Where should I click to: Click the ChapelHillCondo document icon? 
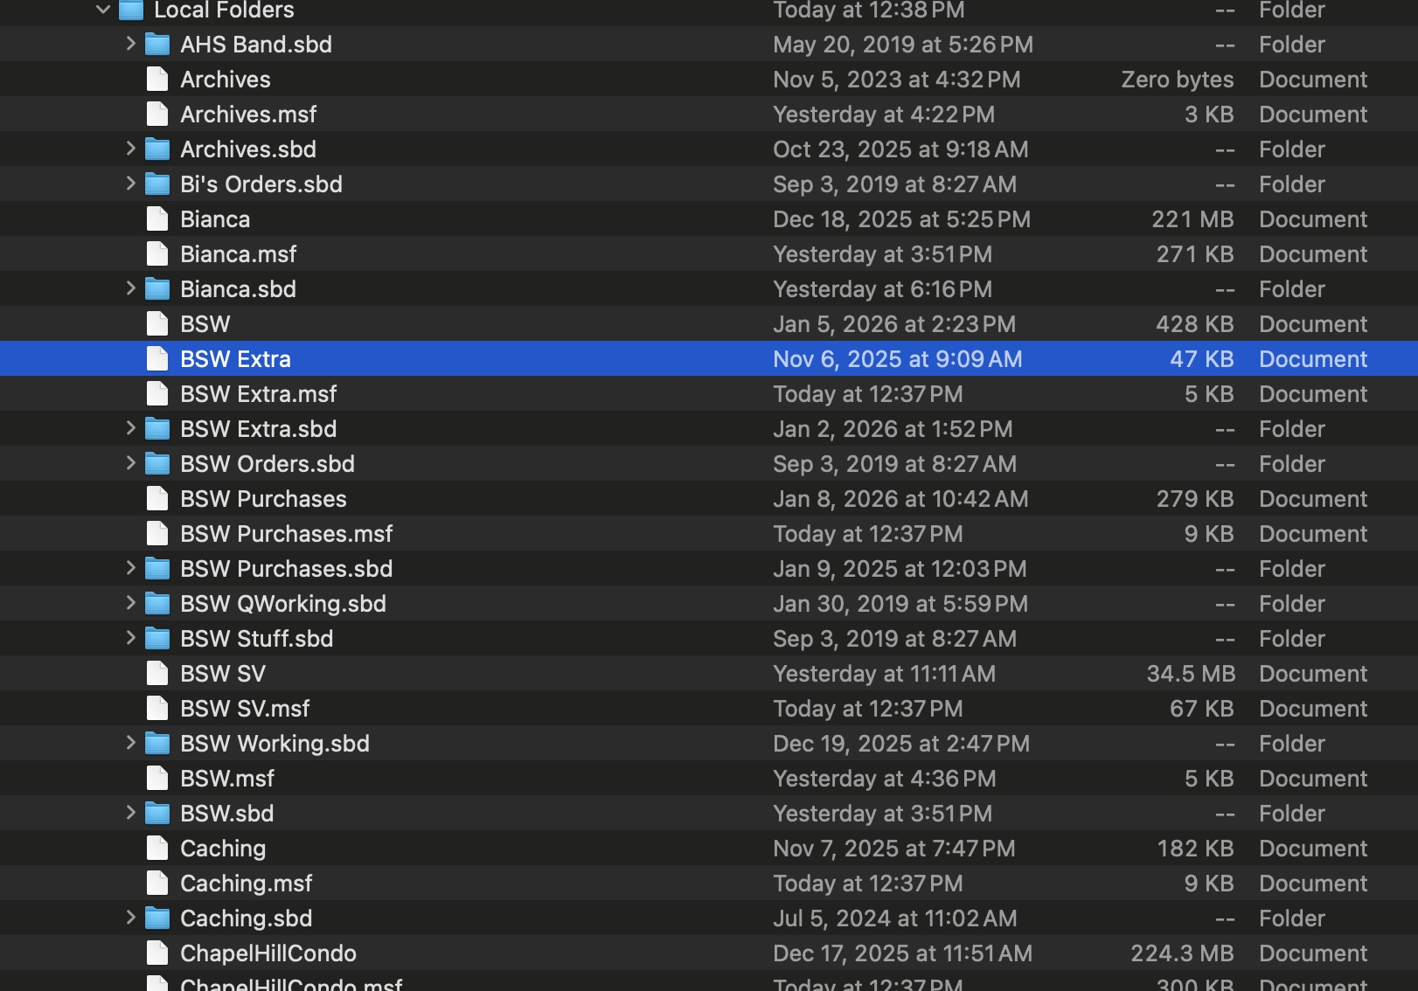pyautogui.click(x=157, y=953)
